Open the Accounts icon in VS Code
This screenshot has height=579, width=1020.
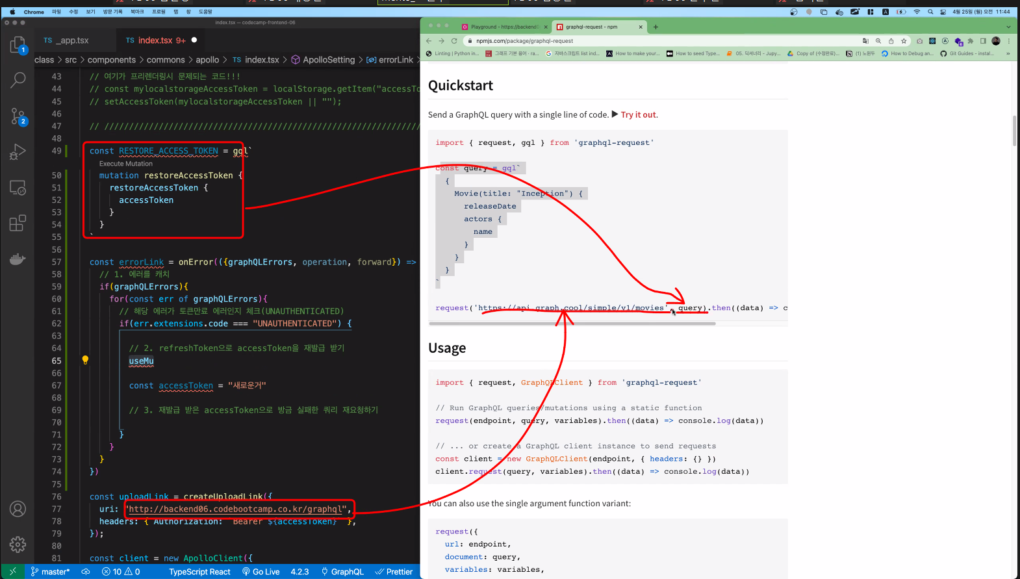(x=18, y=509)
